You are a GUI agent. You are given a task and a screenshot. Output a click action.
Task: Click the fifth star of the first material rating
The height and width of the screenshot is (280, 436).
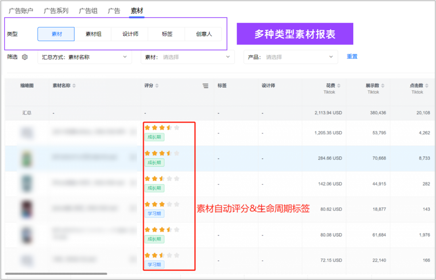177,127
